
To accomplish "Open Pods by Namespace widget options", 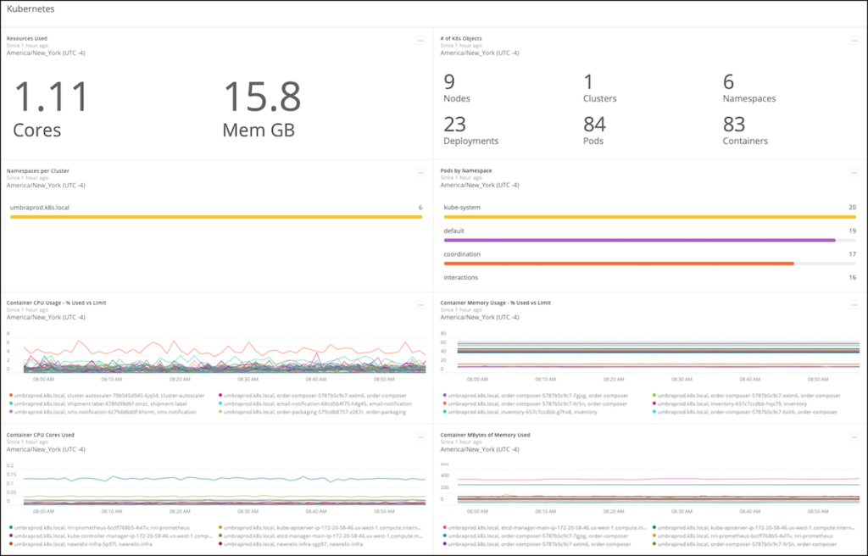I will 854,172.
